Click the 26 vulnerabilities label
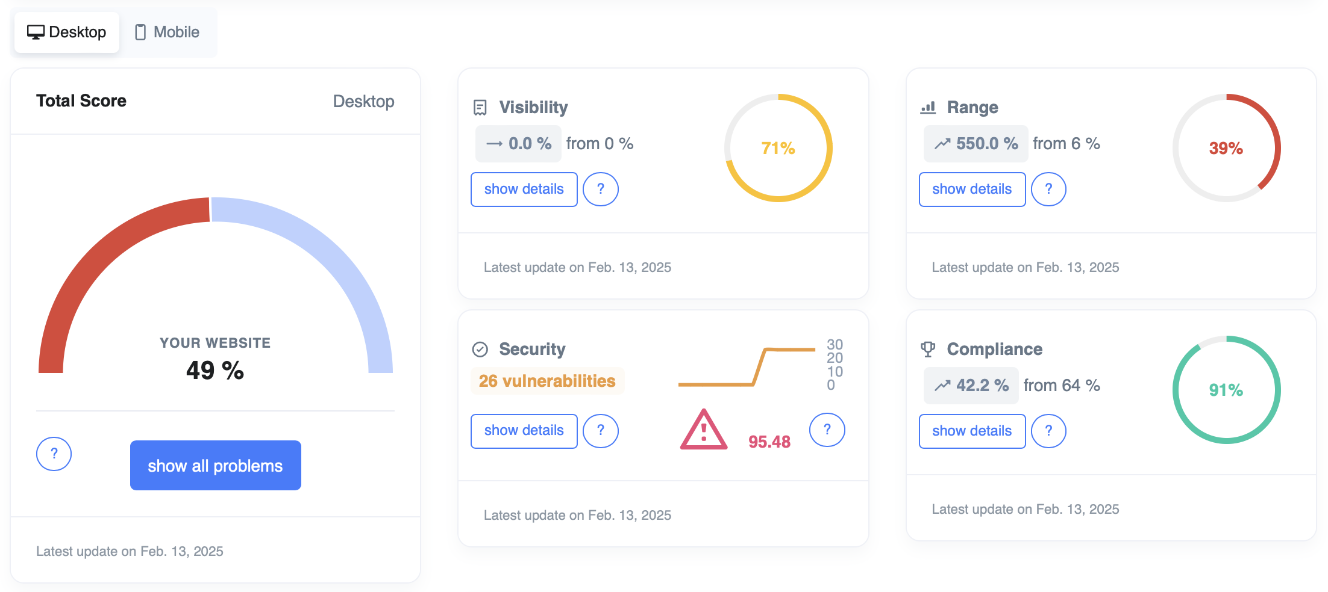The image size is (1328, 592). pos(547,381)
